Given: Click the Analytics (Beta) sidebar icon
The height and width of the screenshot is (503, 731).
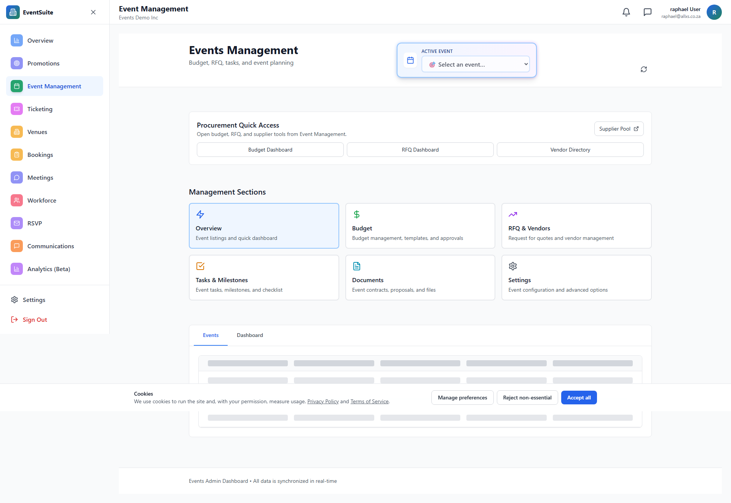Looking at the screenshot, I should (17, 269).
